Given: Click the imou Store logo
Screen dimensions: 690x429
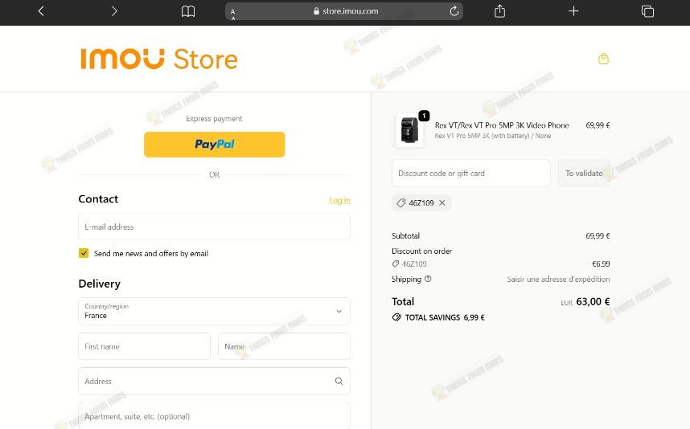Looking at the screenshot, I should click(159, 59).
